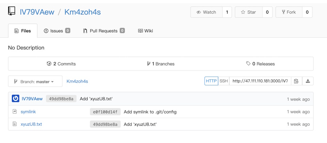
Task: Fork this repository
Action: click(289, 12)
